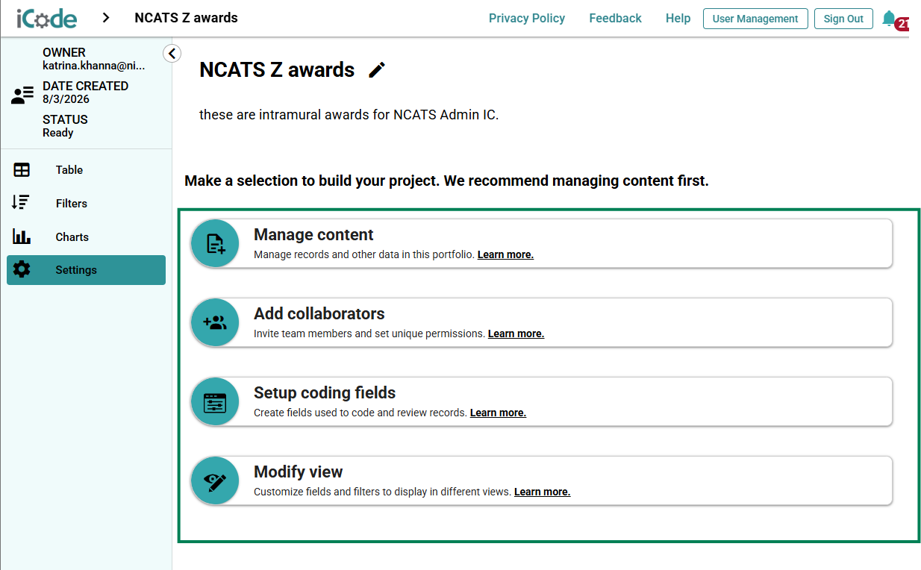Viewport: 921px width, 570px height.
Task: Click the User Management button
Action: tap(755, 19)
